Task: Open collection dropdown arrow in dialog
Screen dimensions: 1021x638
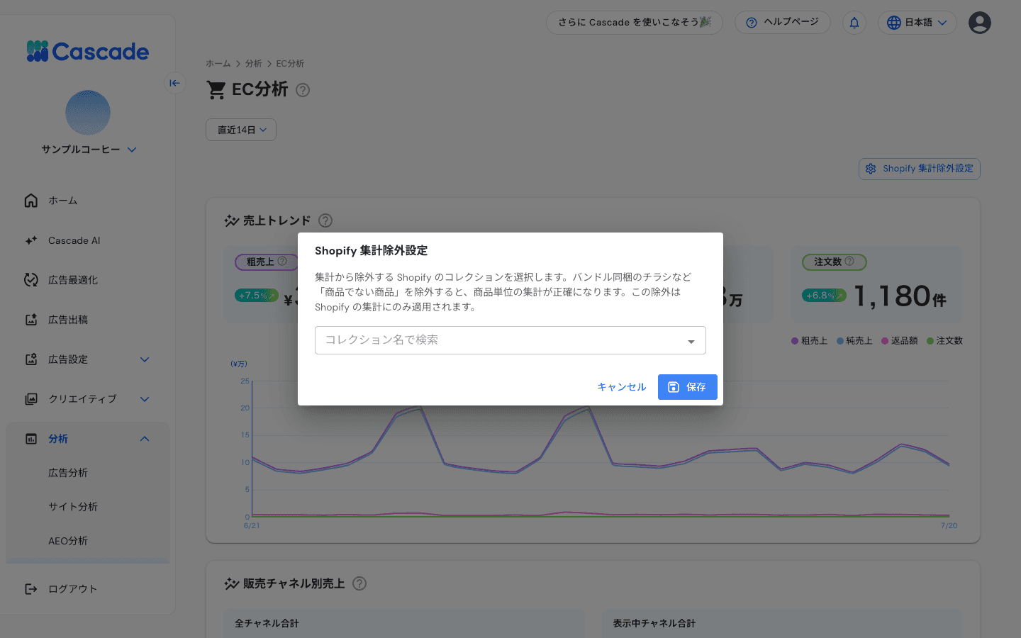Action: click(x=691, y=342)
